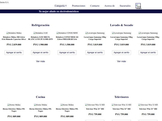Open the first Horno Midea image
This screenshot has height=121, width=162.
(14, 105)
